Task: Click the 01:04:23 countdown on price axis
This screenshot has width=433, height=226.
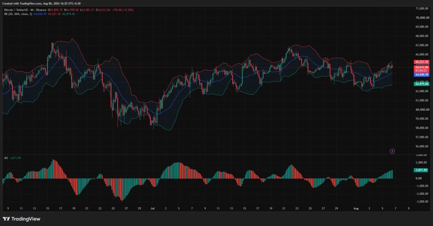Action: pos(422,71)
